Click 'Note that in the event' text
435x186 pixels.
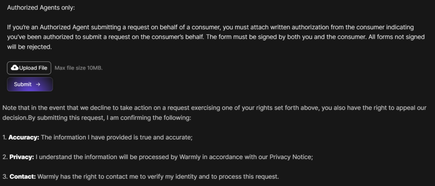[33, 108]
